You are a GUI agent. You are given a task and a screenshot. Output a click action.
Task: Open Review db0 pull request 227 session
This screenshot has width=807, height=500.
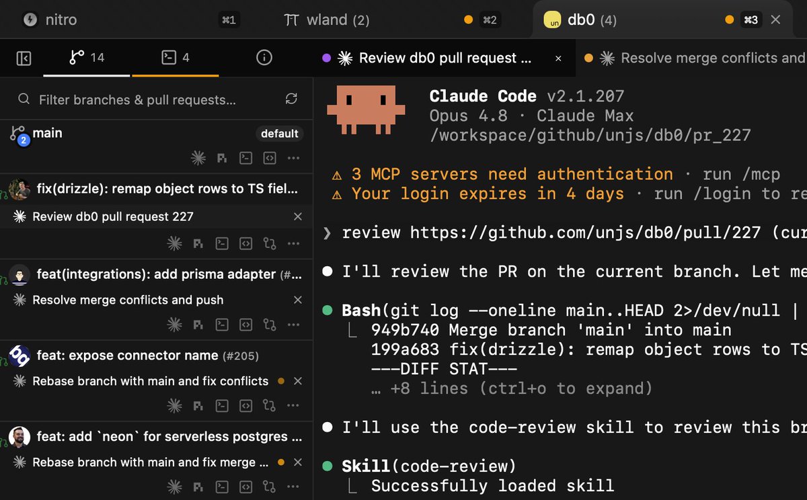pos(113,216)
